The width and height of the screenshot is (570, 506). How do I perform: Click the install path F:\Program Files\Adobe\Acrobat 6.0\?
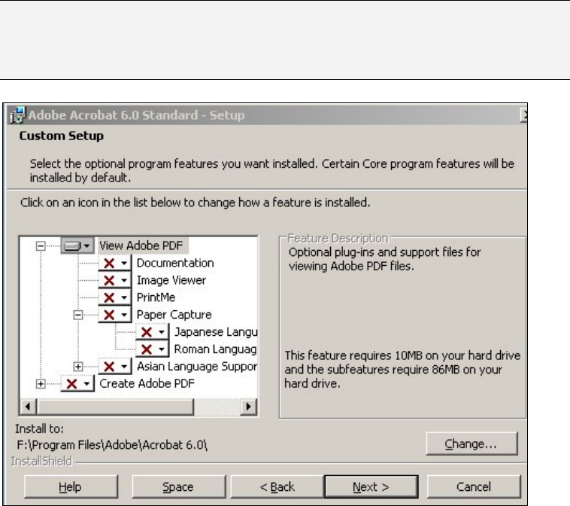pos(112,445)
